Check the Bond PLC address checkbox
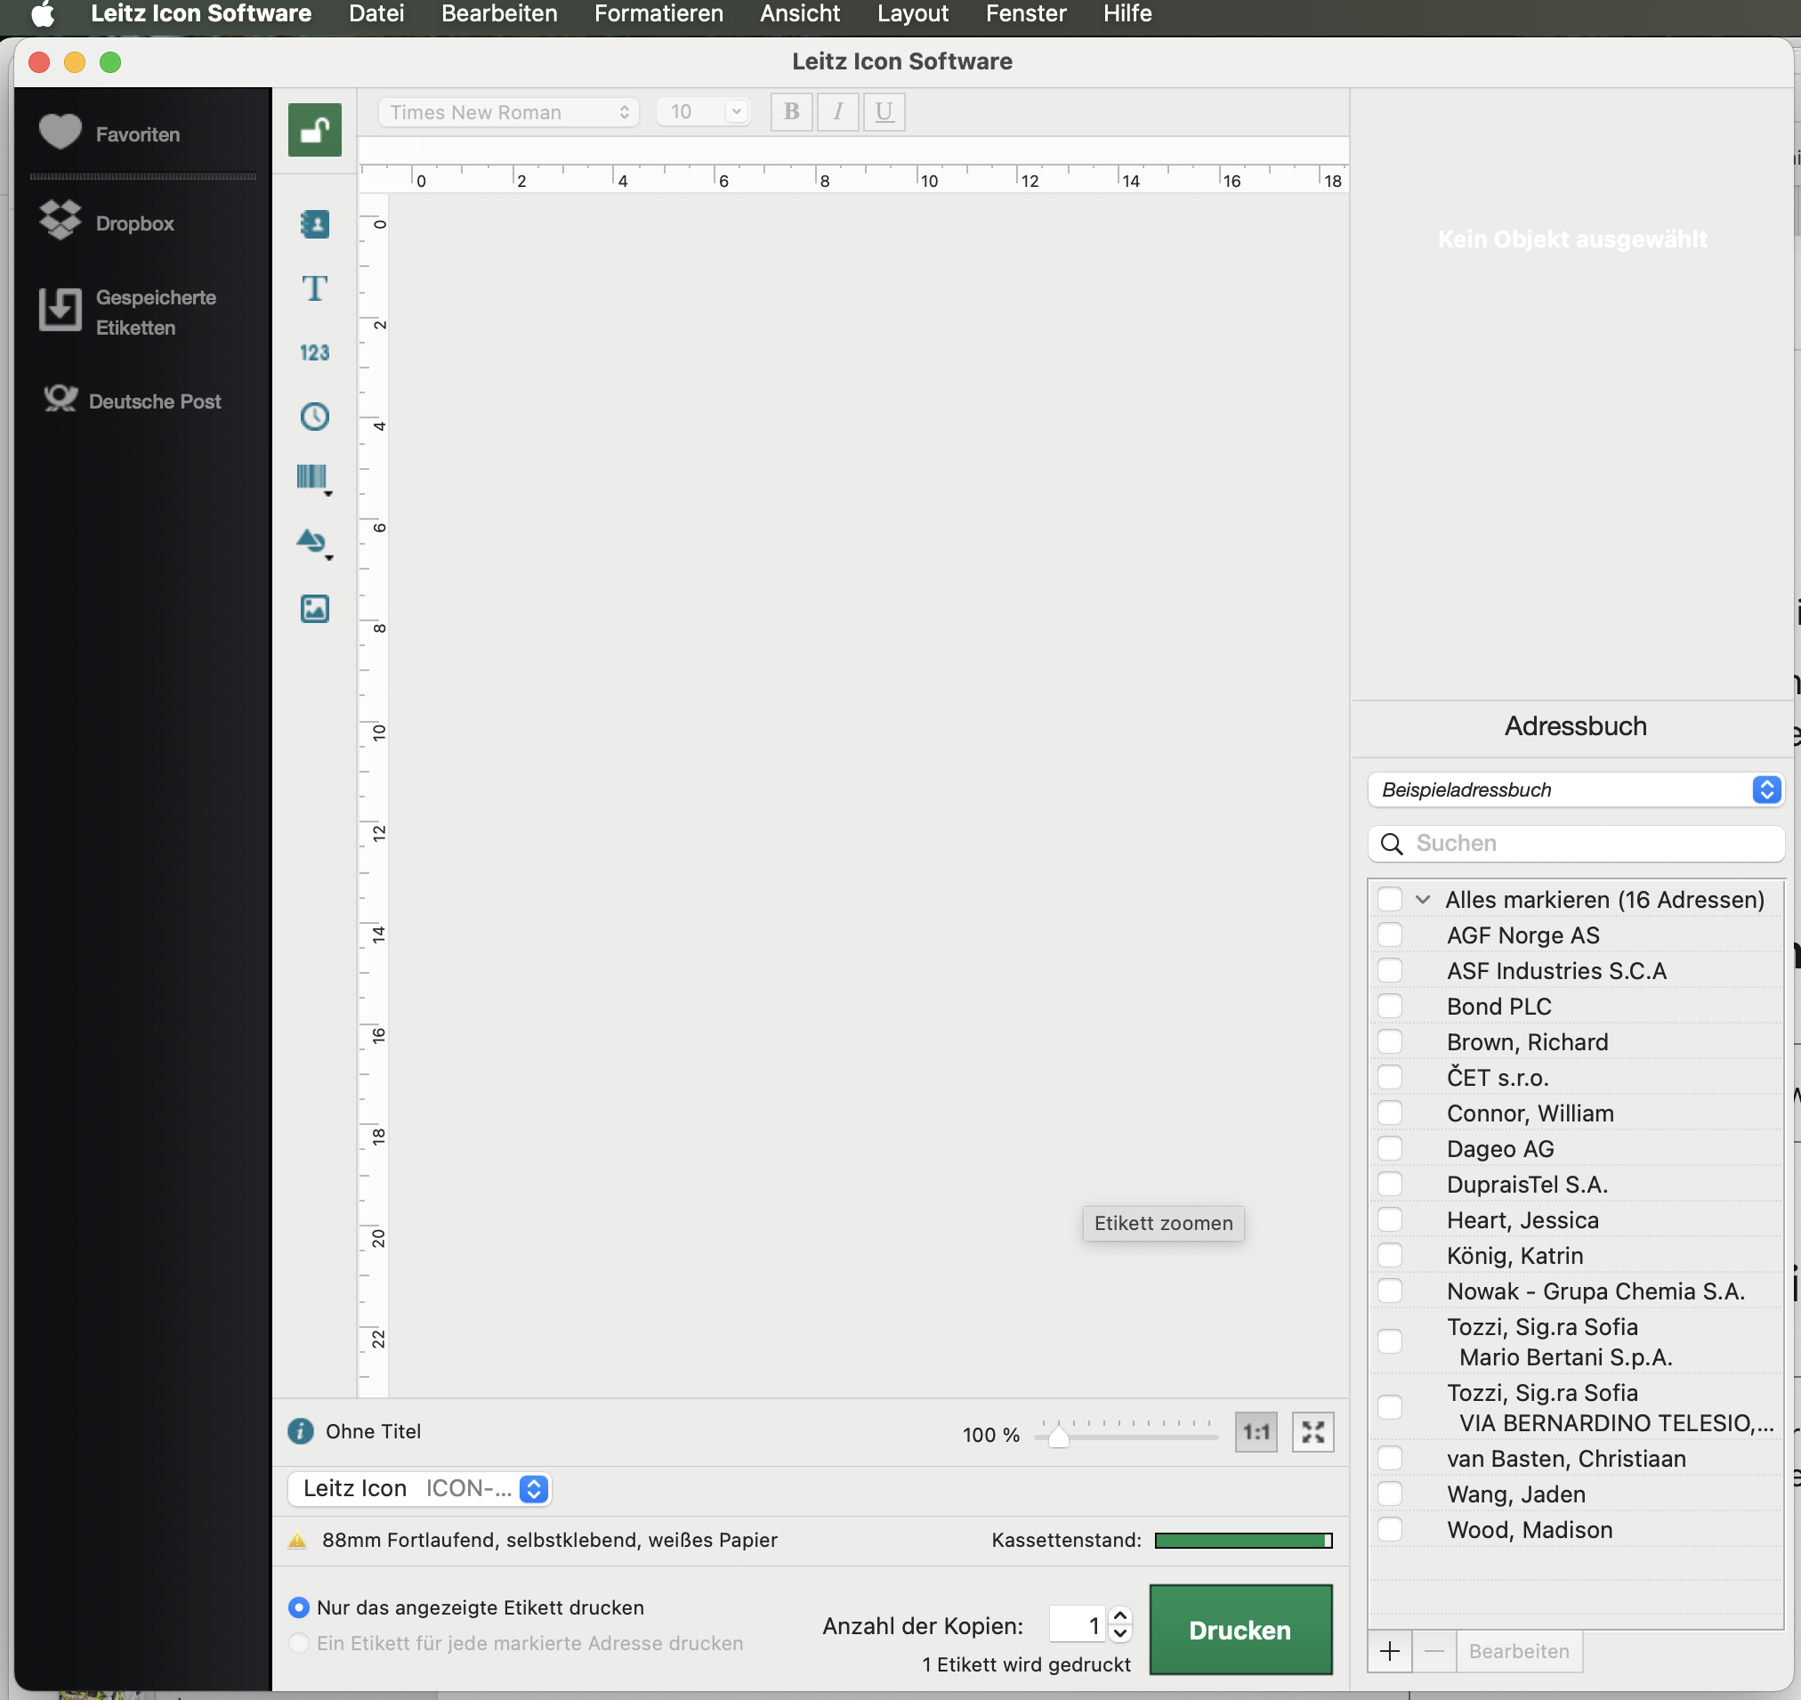The image size is (1801, 1700). (x=1389, y=1006)
